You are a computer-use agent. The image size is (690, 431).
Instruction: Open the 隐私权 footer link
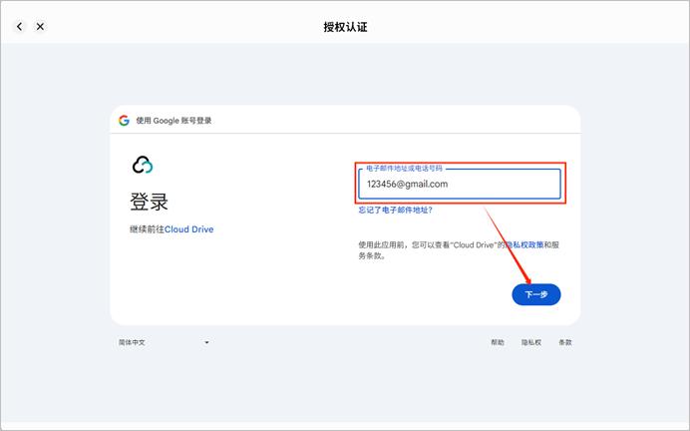pos(531,342)
